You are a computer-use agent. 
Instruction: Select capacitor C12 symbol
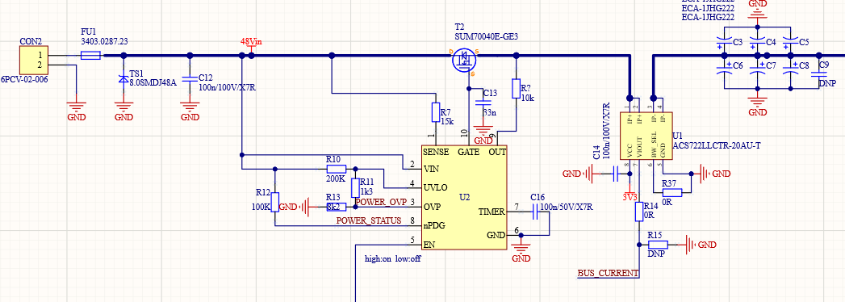(190, 79)
